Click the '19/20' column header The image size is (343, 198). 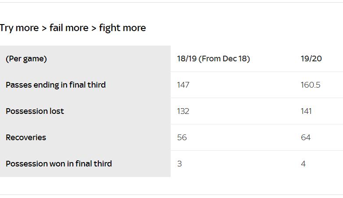click(311, 59)
